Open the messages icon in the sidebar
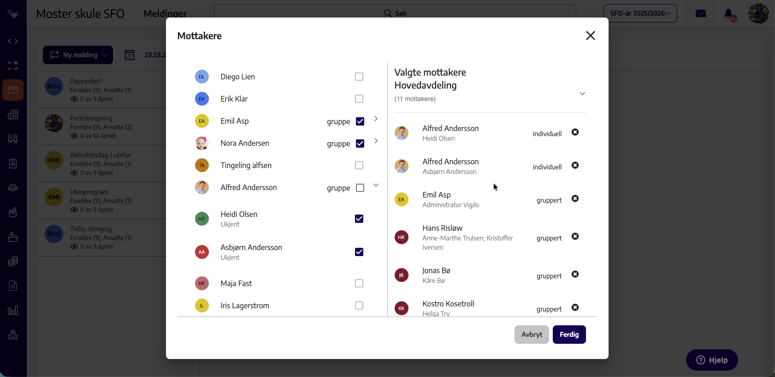The image size is (775, 377). pos(13,90)
